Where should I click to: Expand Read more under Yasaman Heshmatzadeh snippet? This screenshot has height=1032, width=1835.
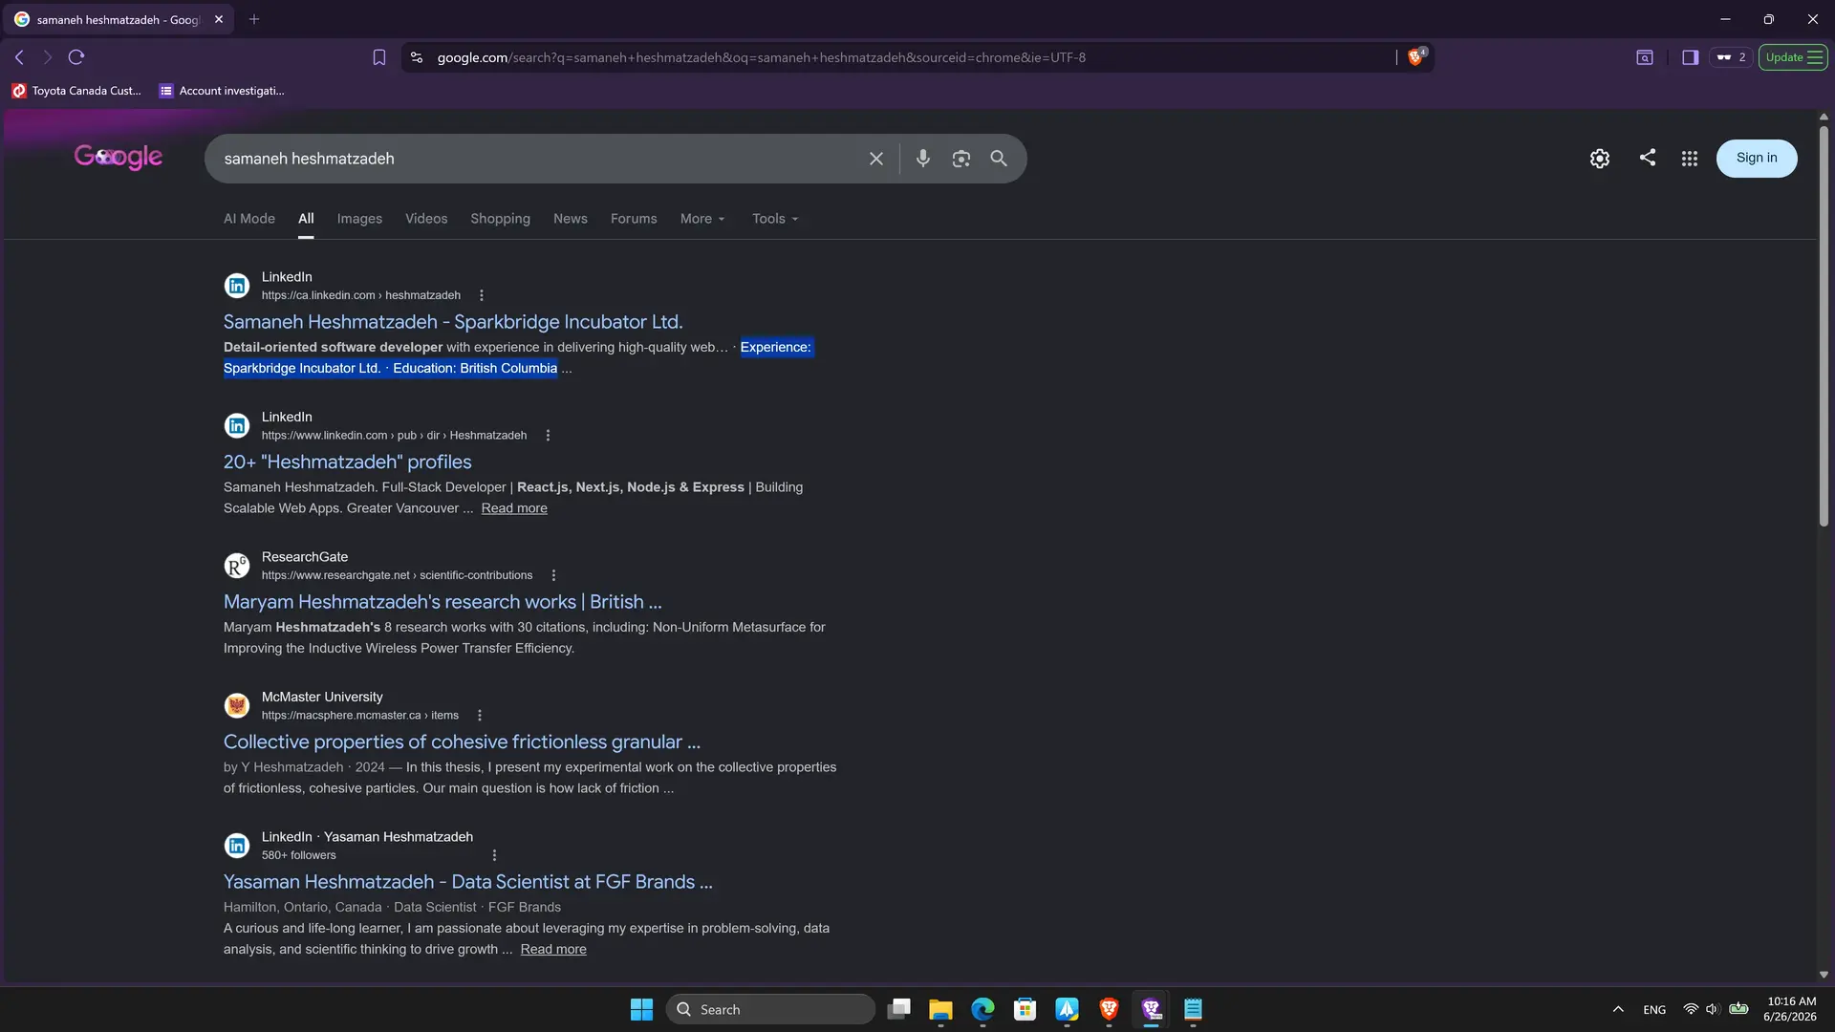pos(553,949)
